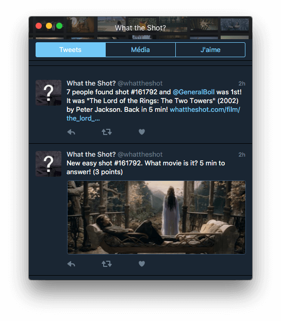Retweet the Lord of the Rings results tweet
281x321 pixels.
point(107,132)
